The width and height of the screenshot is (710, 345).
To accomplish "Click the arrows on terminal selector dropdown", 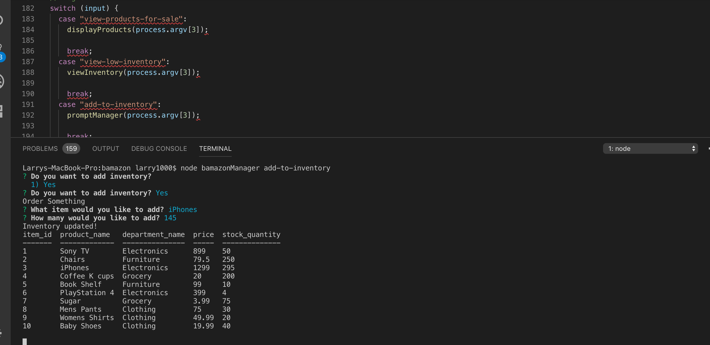I will pyautogui.click(x=693, y=148).
